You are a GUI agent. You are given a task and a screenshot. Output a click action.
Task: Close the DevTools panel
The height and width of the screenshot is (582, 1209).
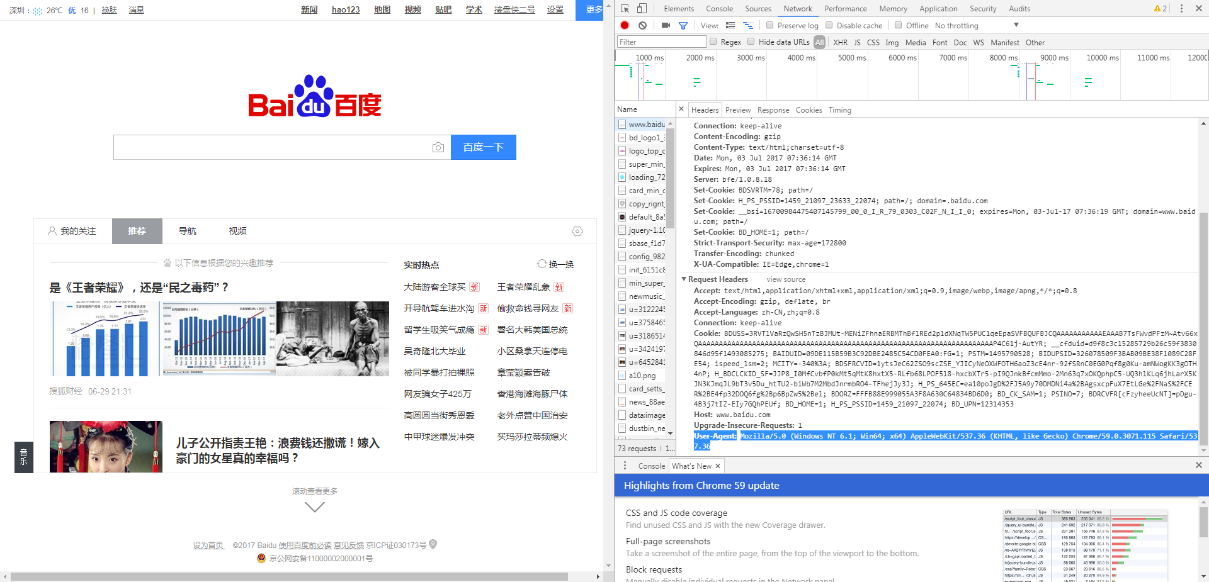pos(1198,9)
